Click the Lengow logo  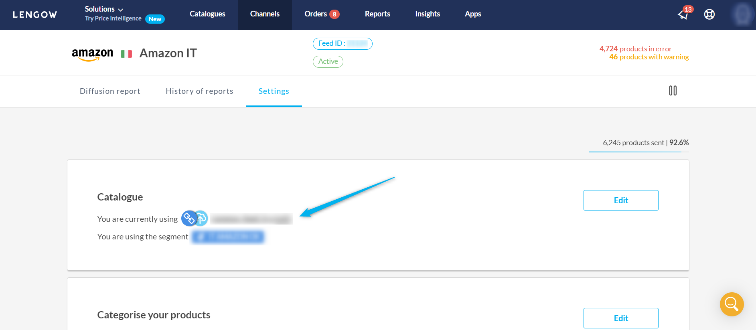[35, 15]
